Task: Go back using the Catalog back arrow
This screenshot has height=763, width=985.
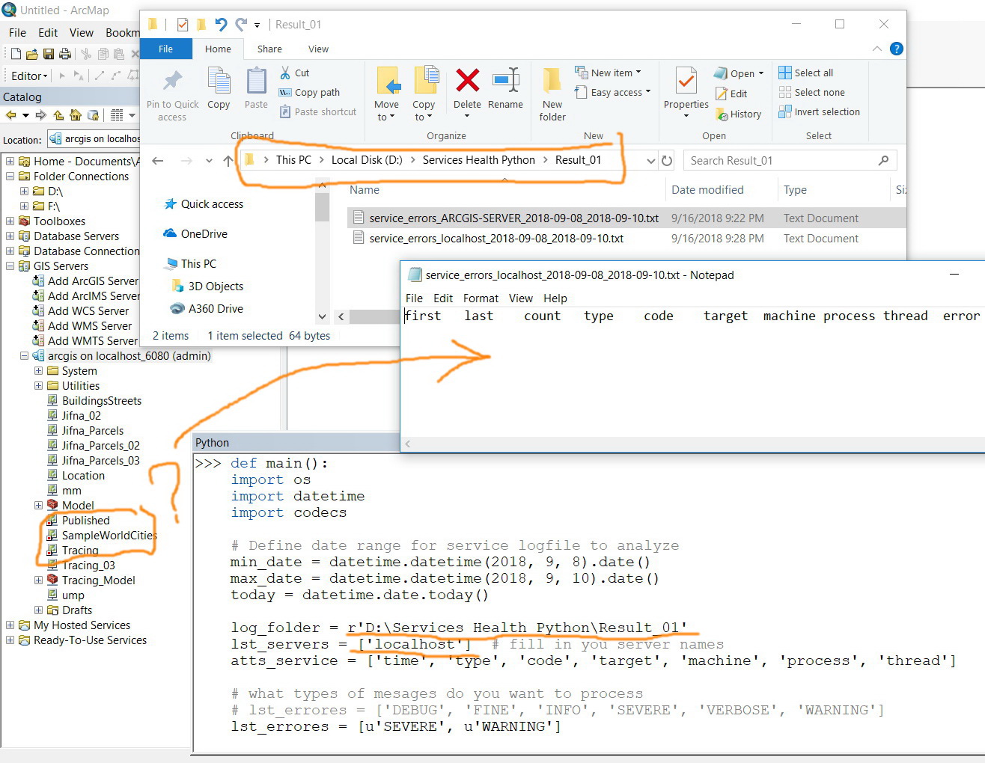Action: [x=10, y=115]
